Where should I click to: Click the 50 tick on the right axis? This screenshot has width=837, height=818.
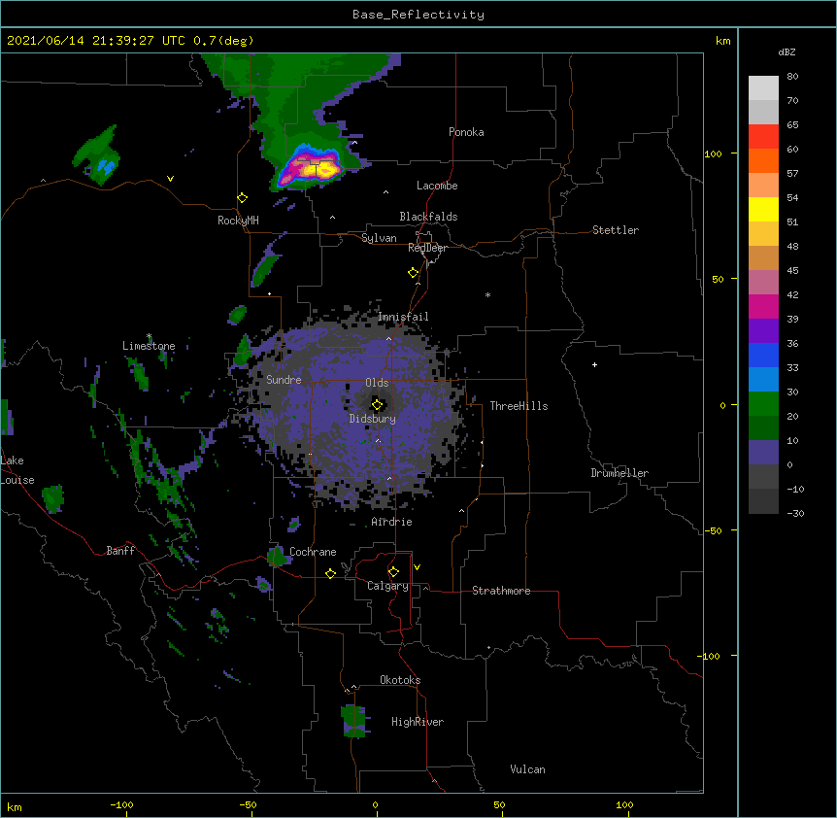tap(718, 279)
